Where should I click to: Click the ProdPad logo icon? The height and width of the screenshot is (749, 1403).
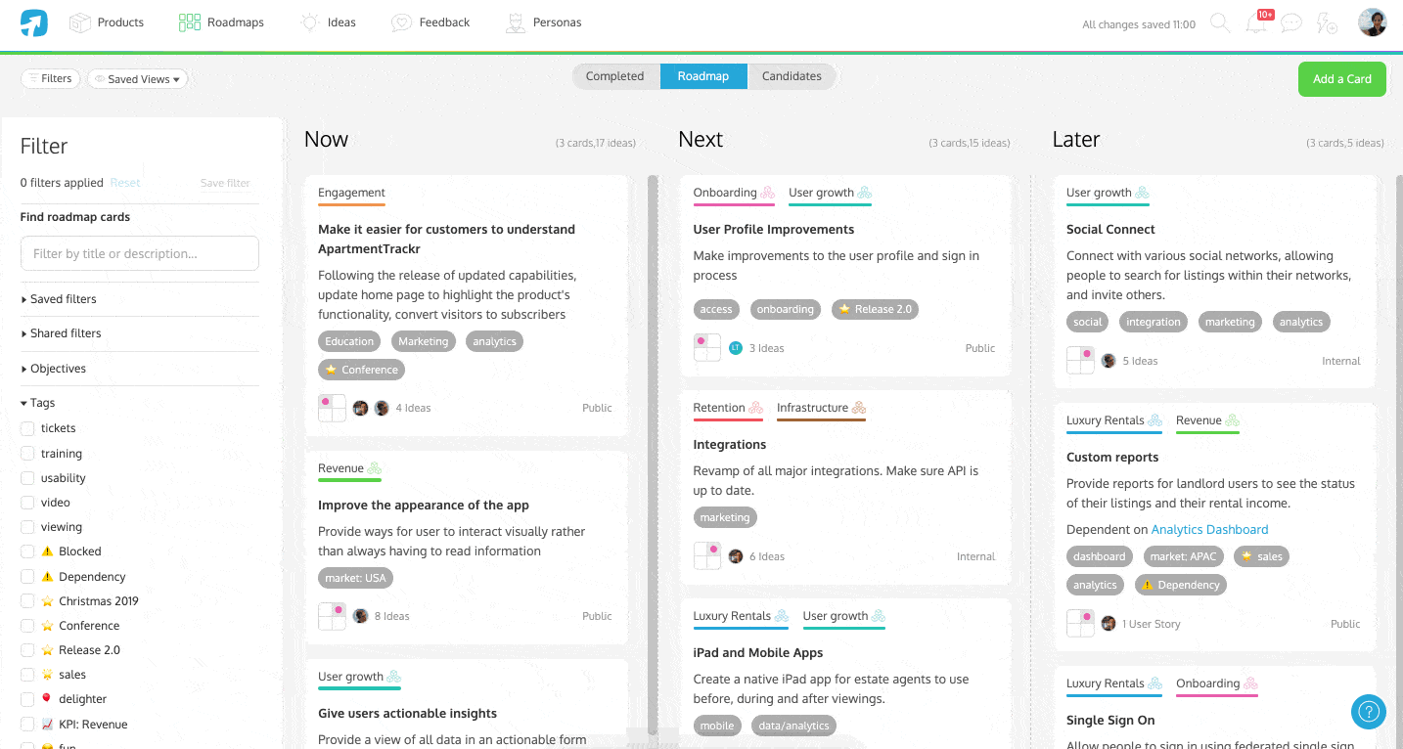tap(34, 22)
